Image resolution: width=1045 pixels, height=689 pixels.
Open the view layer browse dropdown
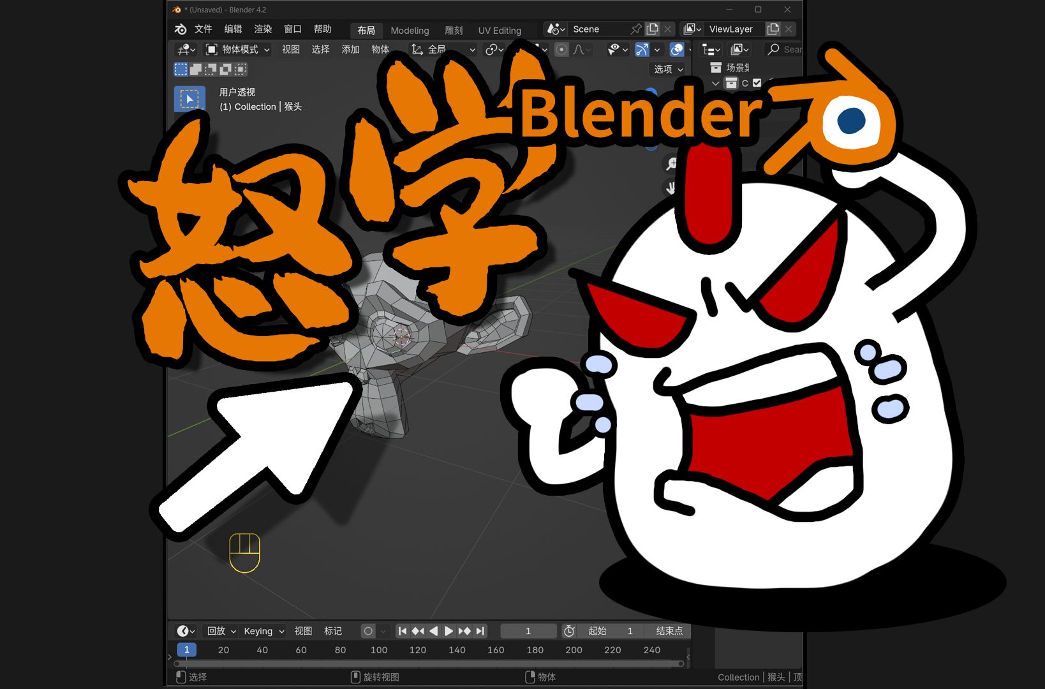pos(693,29)
